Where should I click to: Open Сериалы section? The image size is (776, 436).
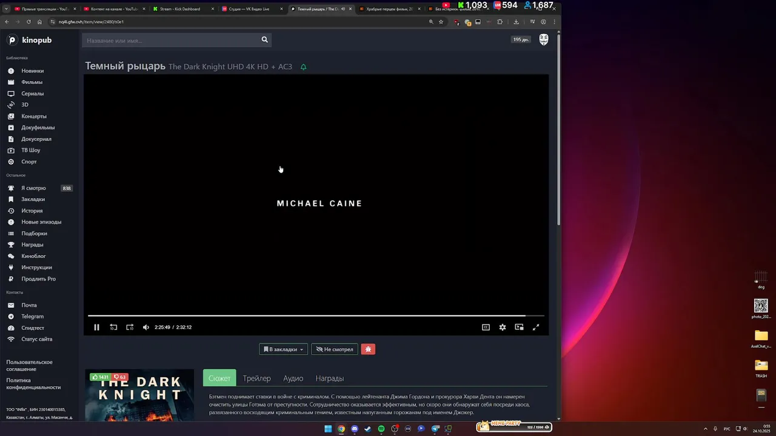(x=32, y=94)
